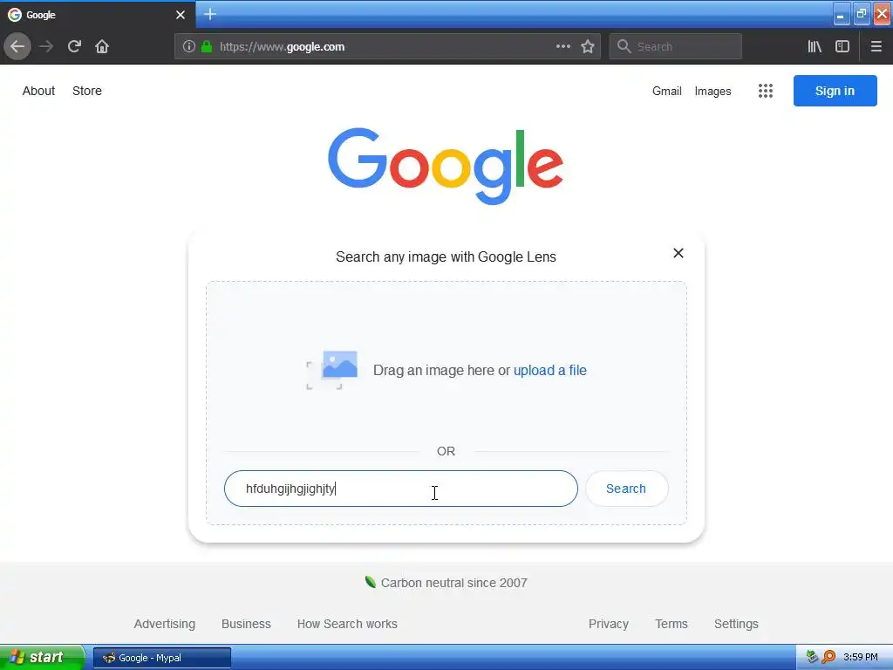Image resolution: width=893 pixels, height=670 pixels.
Task: Open the Terms footer link
Action: pos(671,624)
